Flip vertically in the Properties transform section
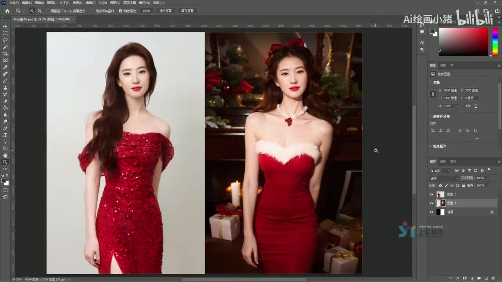Viewport: 502px width, 282px height. point(476,106)
